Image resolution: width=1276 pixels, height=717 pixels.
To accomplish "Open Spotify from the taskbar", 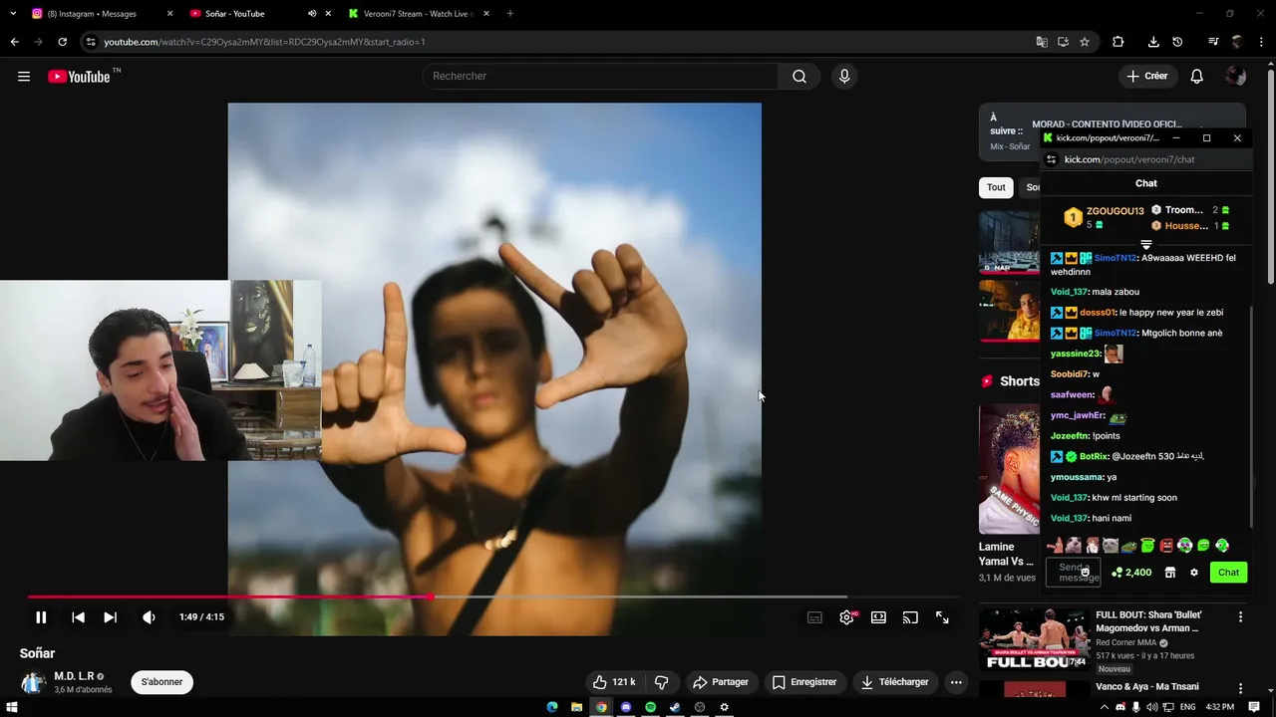I will coord(650,707).
